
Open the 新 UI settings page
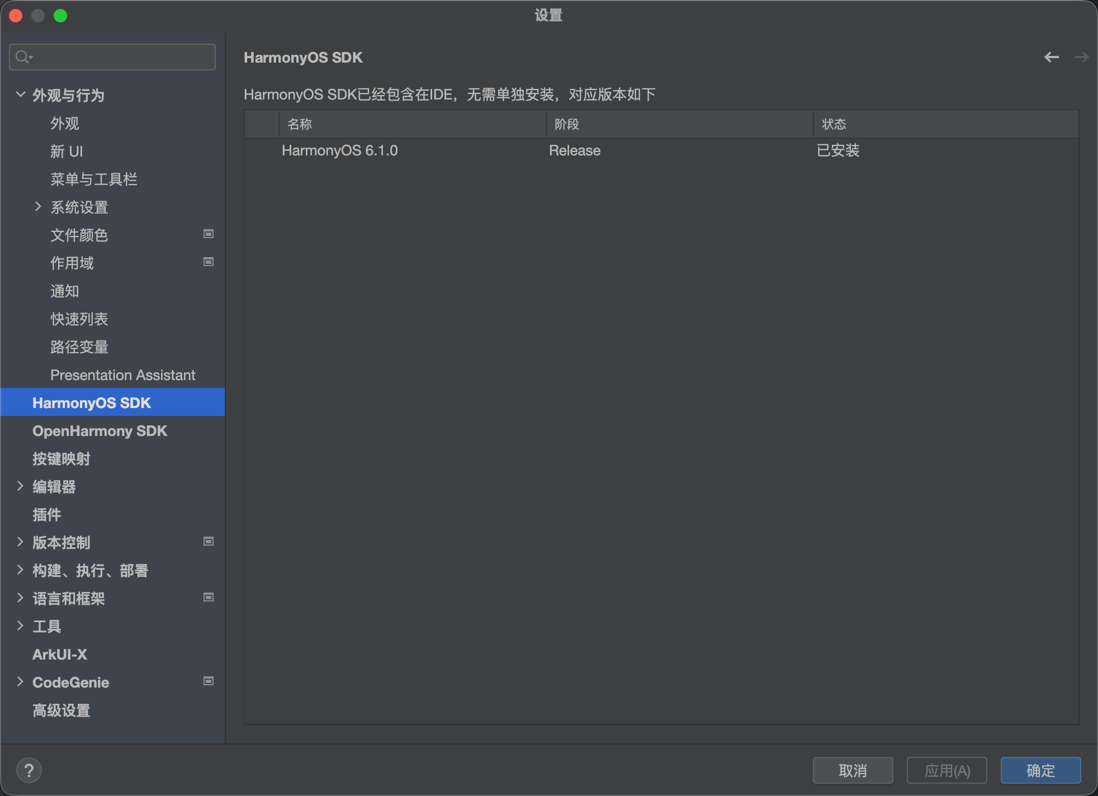tap(67, 151)
